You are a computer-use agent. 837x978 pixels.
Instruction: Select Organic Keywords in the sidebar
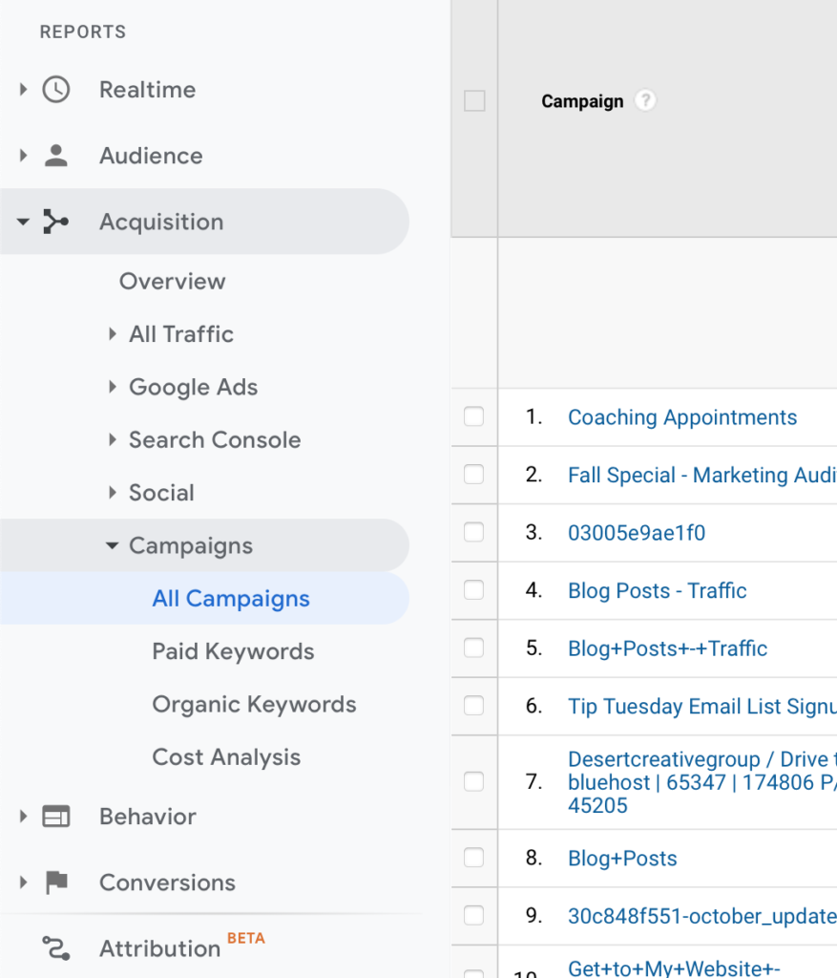[x=254, y=705]
